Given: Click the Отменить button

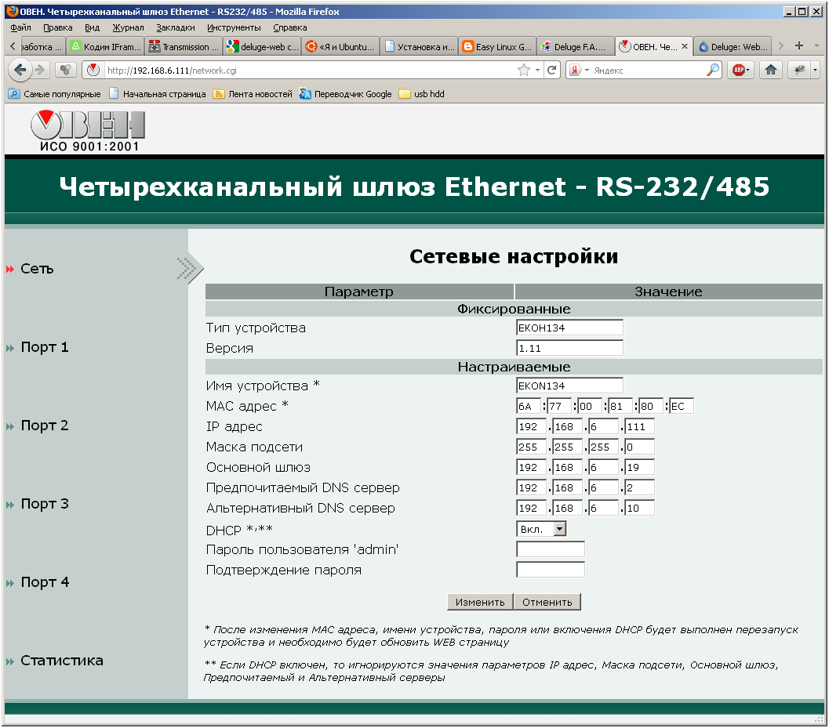Looking at the screenshot, I should pos(547,602).
